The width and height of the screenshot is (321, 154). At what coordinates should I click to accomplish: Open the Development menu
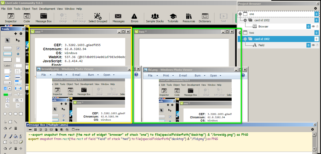click(47, 9)
